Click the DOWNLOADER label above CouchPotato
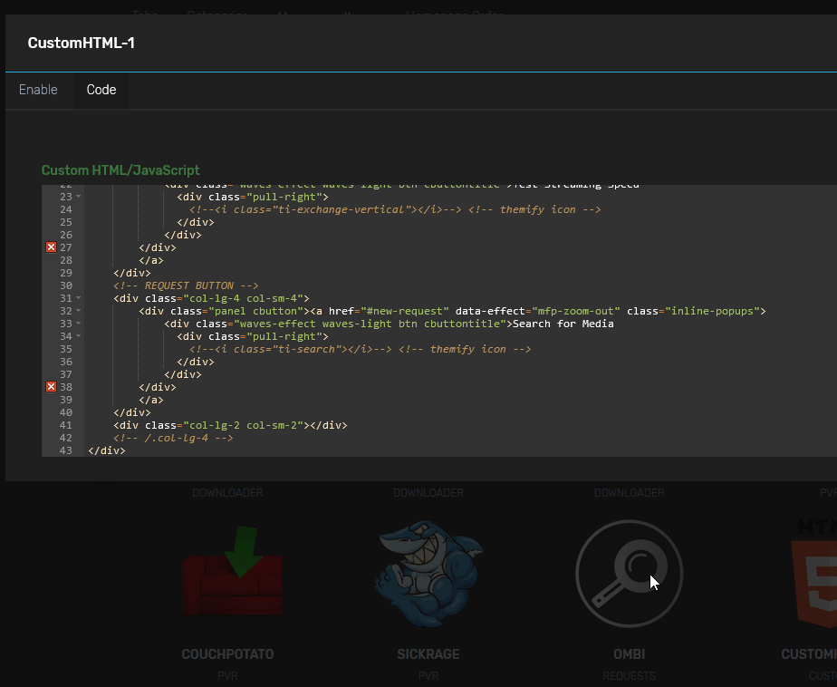This screenshot has width=837, height=687. [x=227, y=492]
